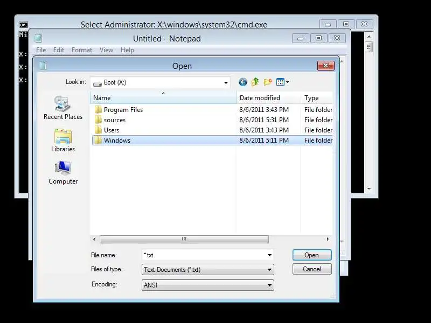This screenshot has height=323, width=431.
Task: Close the Open dialog with red X
Action: (x=326, y=66)
